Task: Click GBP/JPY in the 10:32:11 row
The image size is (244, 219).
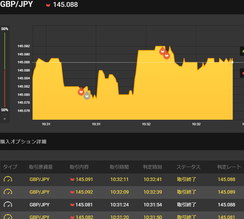Action: [40, 179]
